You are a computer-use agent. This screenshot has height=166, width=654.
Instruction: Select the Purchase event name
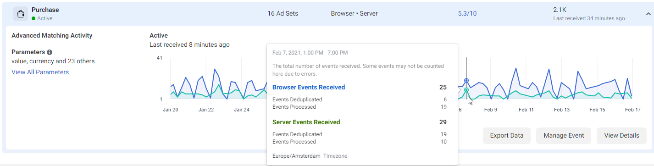45,10
